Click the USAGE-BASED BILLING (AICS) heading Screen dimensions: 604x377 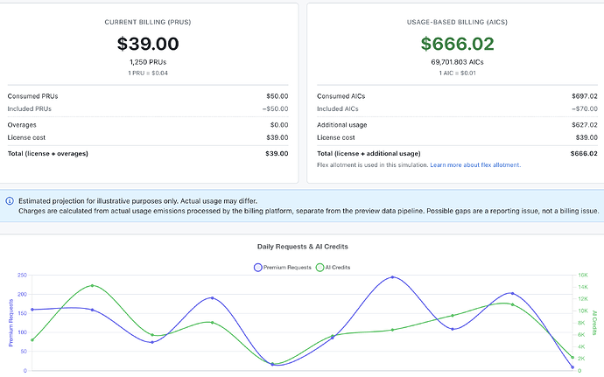(457, 23)
